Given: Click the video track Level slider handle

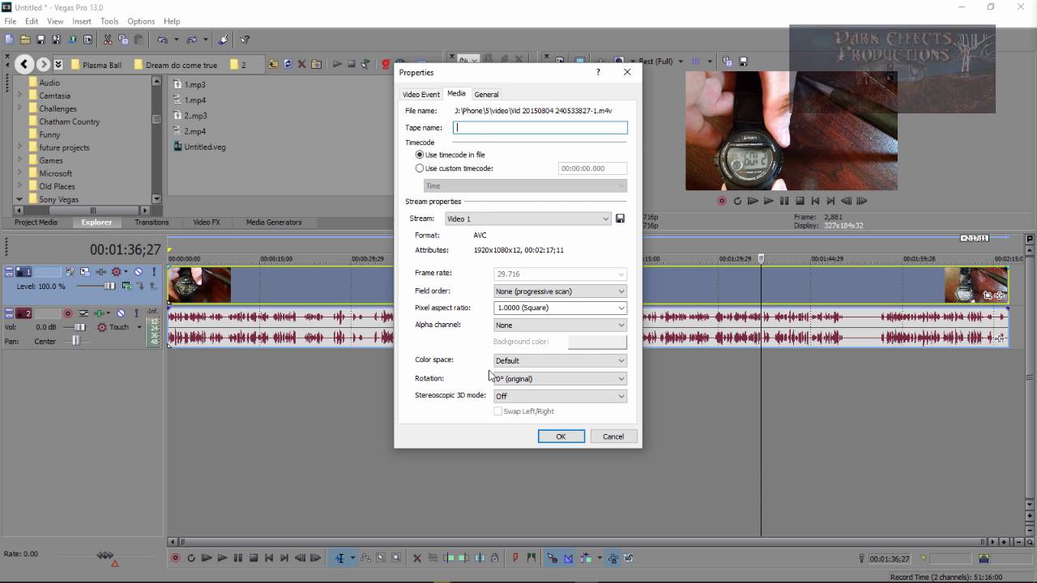Looking at the screenshot, I should (109, 286).
